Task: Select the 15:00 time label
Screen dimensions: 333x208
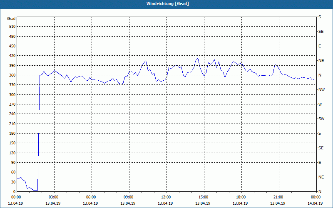Action: tap(203, 197)
